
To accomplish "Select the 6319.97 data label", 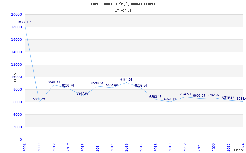I will pyautogui.click(x=228, y=97).
